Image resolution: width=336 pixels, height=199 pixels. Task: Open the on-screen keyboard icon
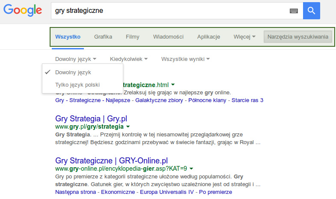294,11
